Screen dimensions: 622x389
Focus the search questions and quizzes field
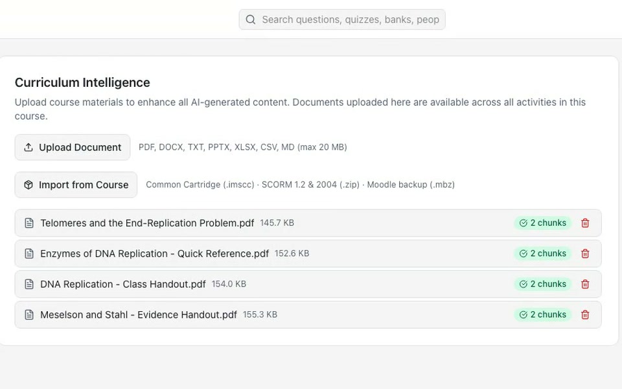pyautogui.click(x=342, y=19)
